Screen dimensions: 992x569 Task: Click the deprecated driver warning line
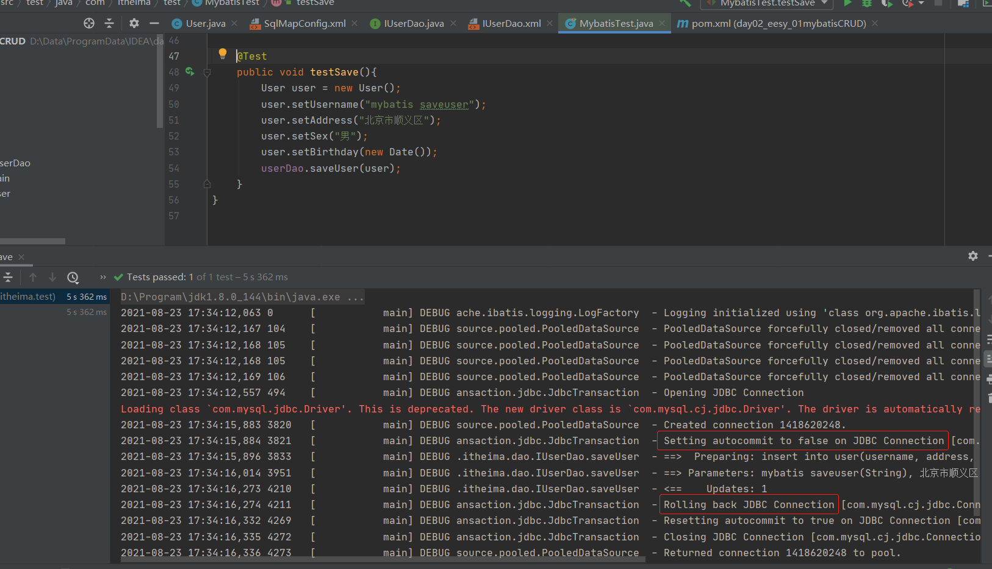(x=550, y=409)
